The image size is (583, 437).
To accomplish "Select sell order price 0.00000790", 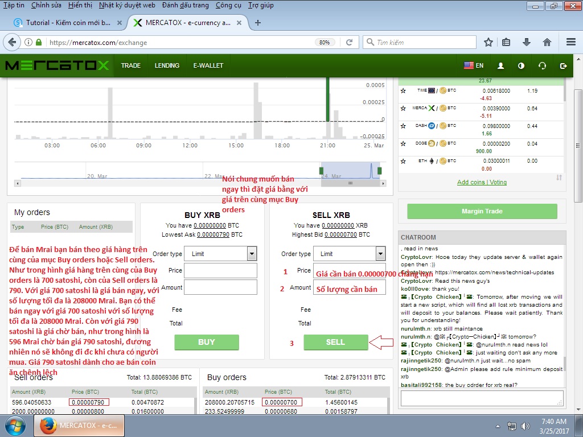I will click(x=89, y=402).
